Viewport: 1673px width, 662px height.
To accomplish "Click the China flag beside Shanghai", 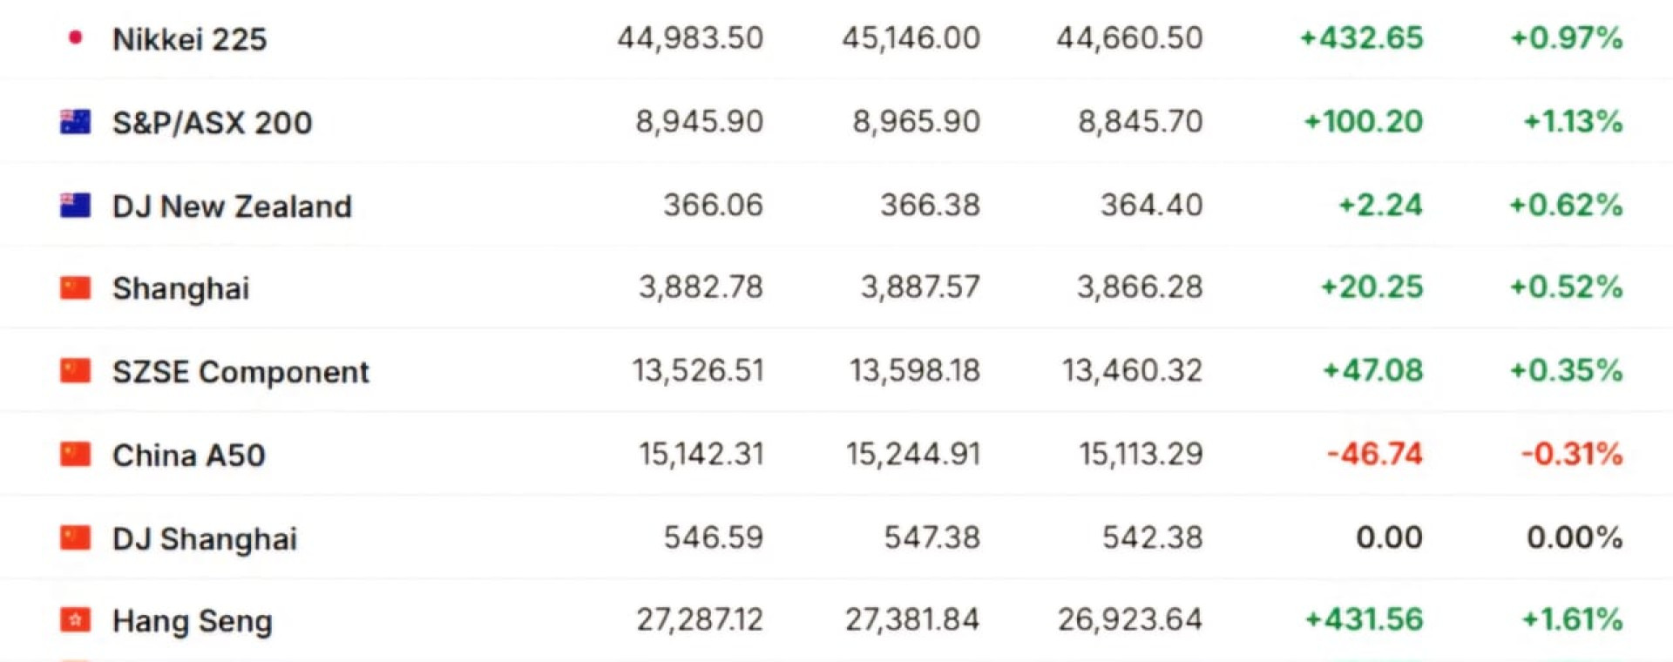I will click(x=76, y=288).
